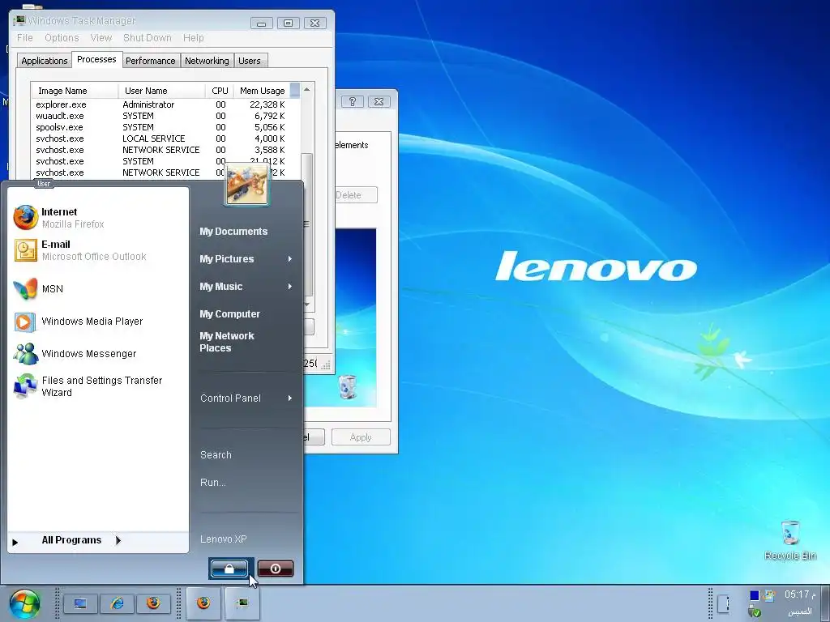Open My Network Places
This screenshot has height=622, width=830.
227,342
